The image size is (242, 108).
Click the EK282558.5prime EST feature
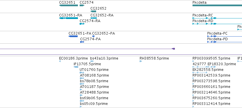pyautogui.click(x=200, y=73)
